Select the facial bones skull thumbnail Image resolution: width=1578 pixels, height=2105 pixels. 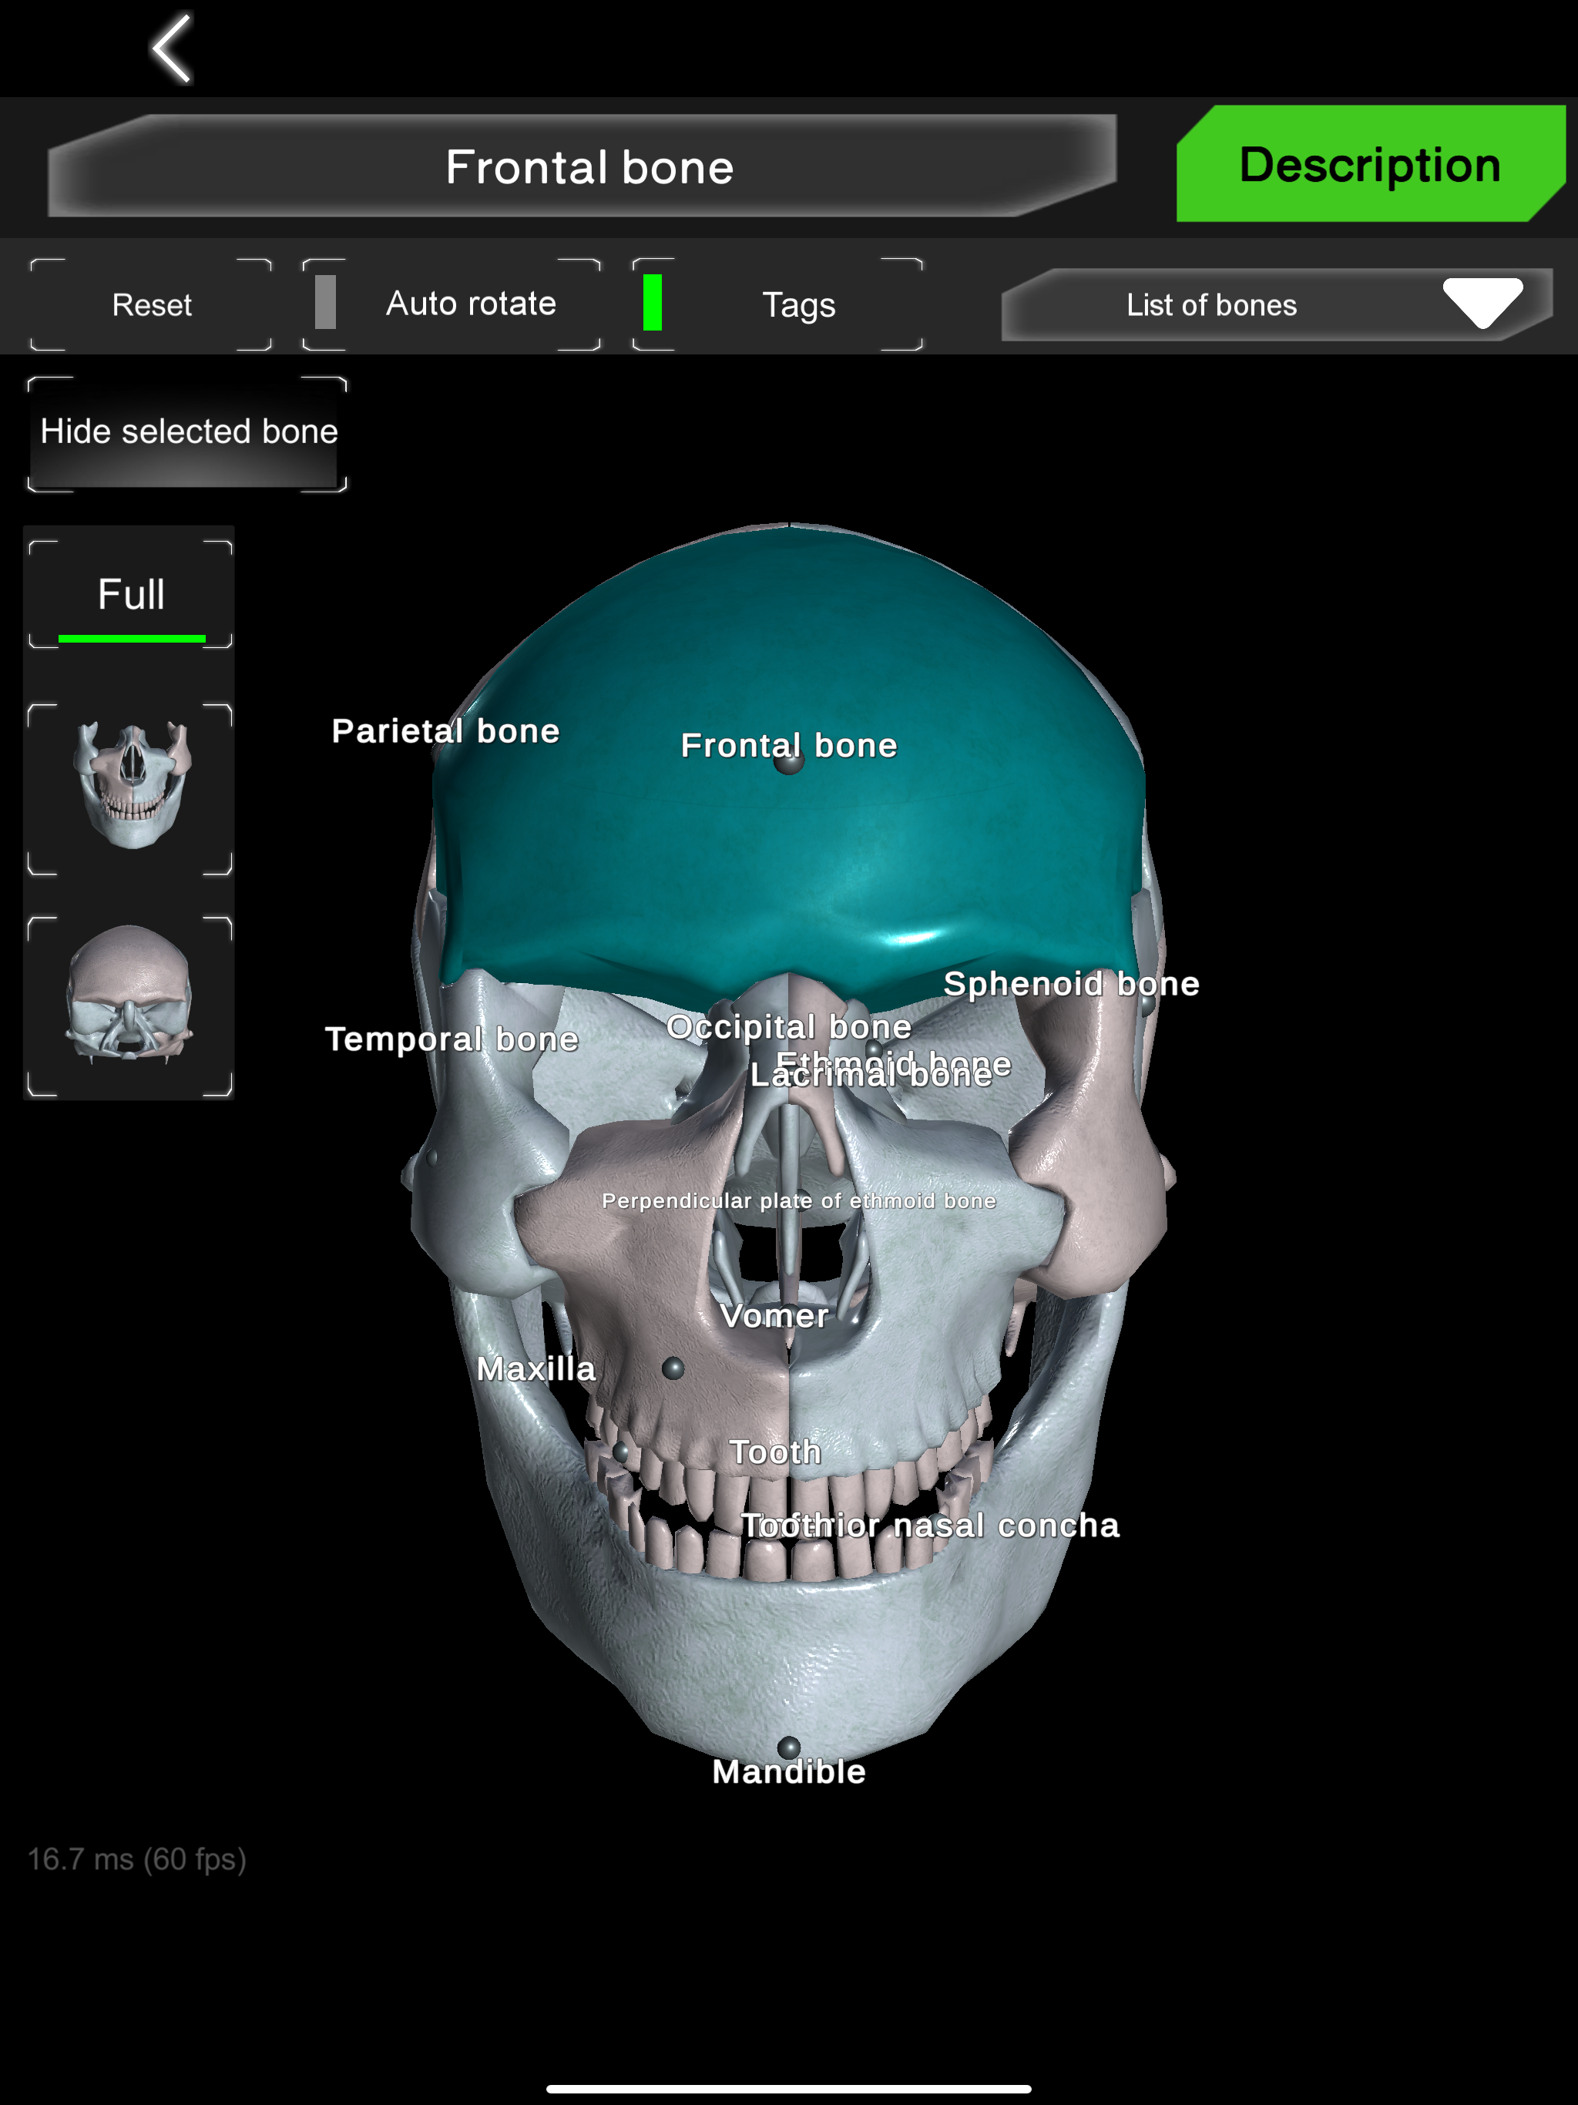(131, 788)
